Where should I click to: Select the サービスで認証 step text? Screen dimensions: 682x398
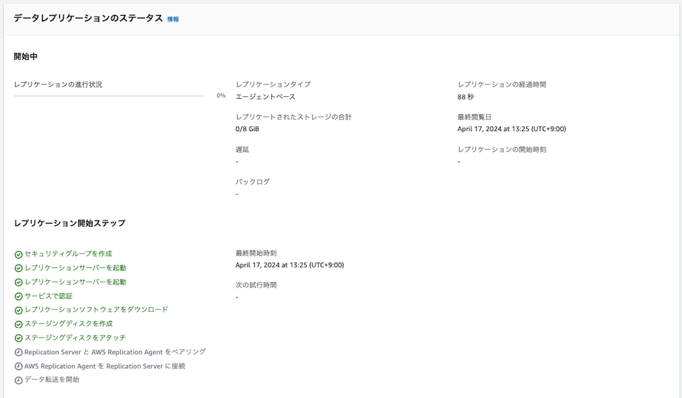(49, 296)
